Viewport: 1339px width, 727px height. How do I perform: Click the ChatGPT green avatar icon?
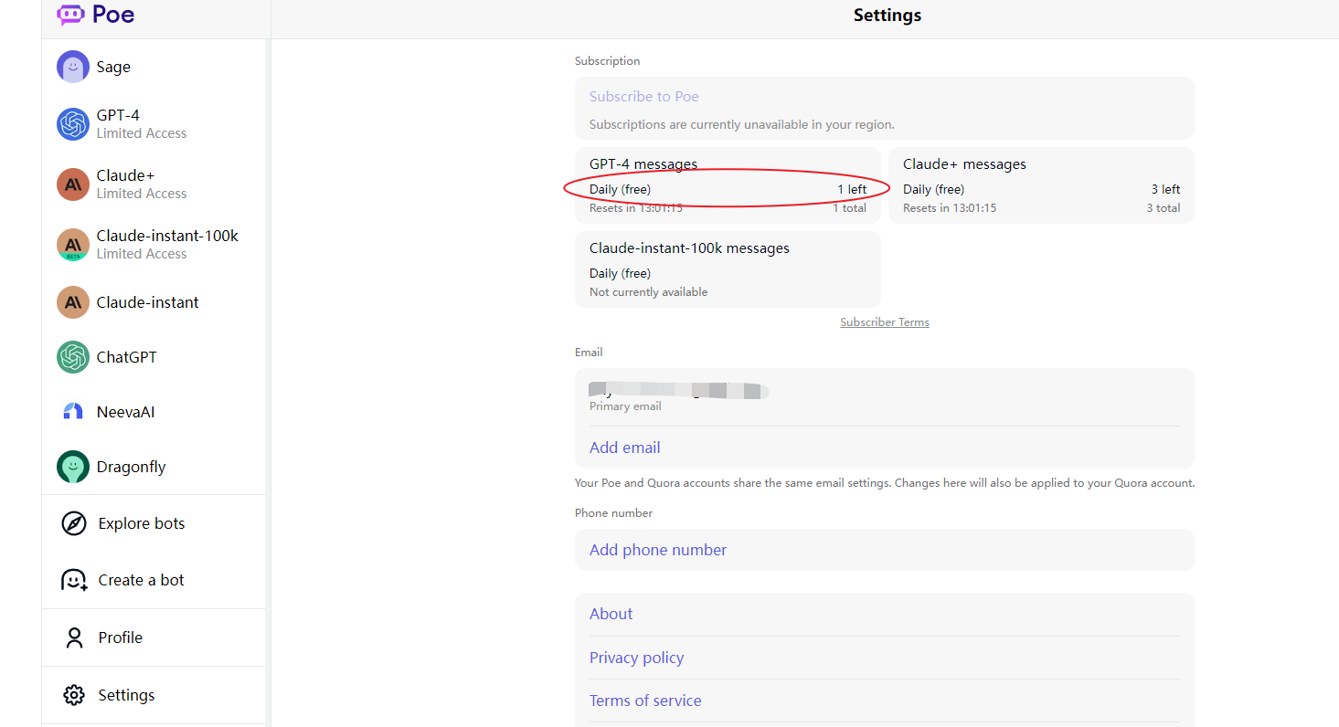73,357
